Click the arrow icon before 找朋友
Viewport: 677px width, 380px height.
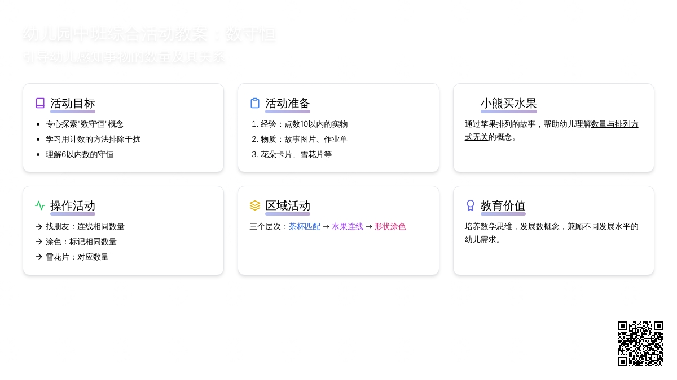39,227
